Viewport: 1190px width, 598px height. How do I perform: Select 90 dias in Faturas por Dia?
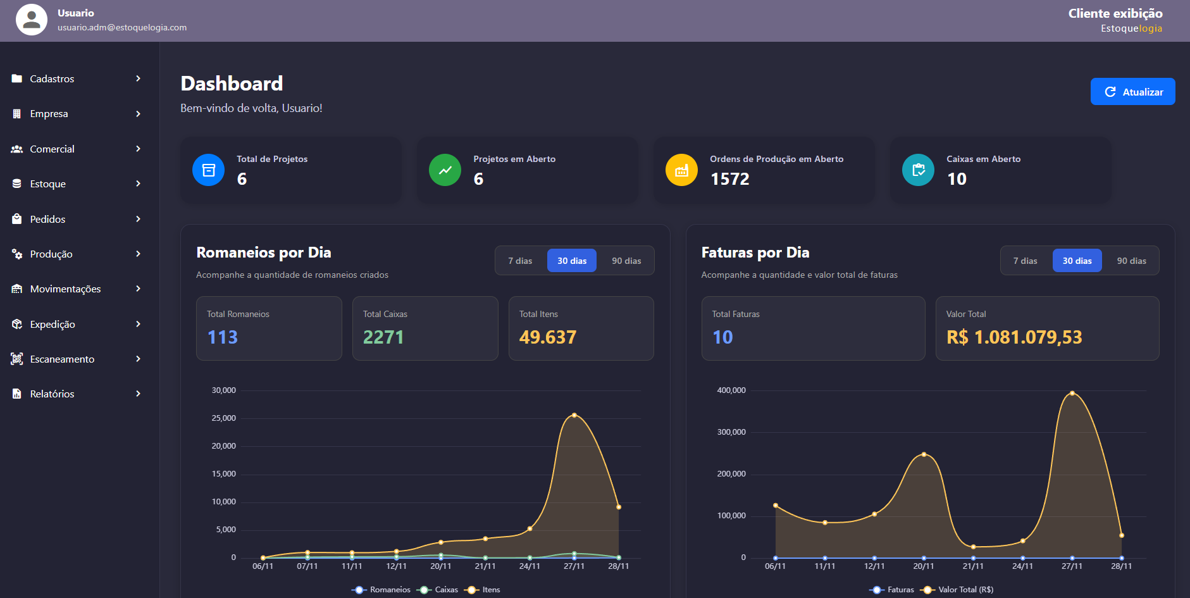1131,261
